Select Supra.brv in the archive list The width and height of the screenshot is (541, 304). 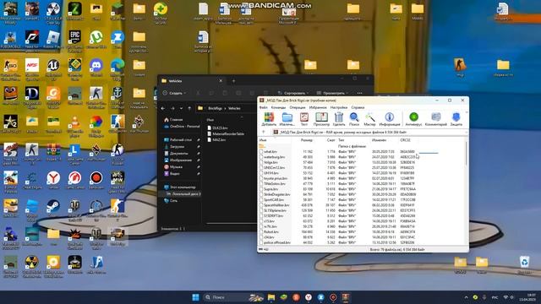270,189
